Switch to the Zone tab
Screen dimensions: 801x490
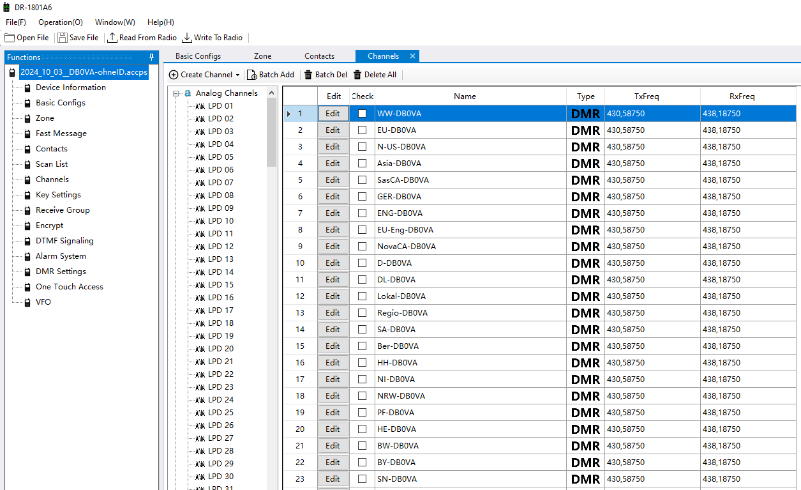pyautogui.click(x=262, y=56)
